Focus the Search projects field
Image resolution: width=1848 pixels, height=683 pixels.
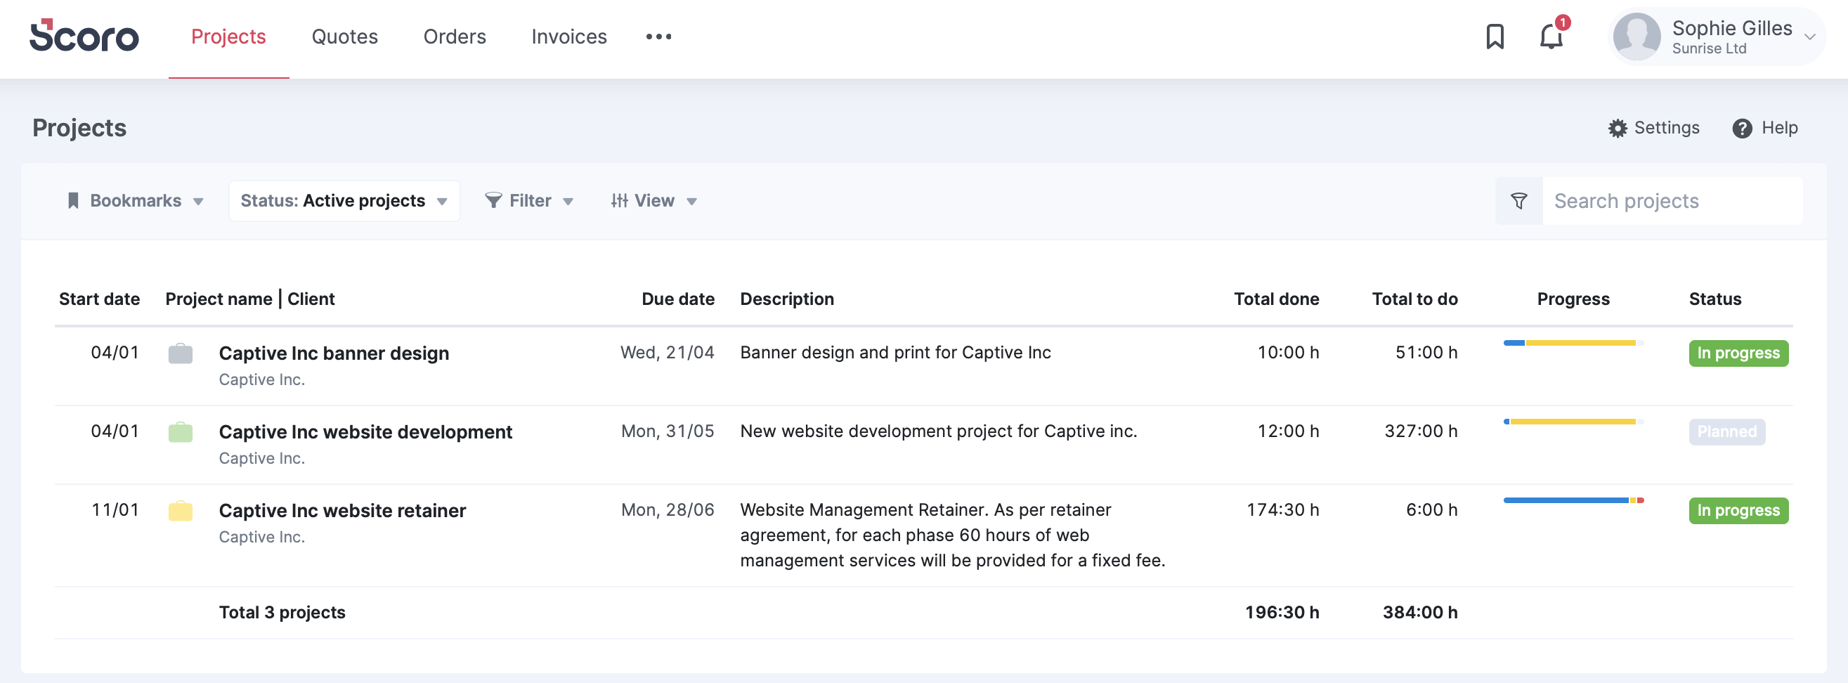[x=1672, y=201]
